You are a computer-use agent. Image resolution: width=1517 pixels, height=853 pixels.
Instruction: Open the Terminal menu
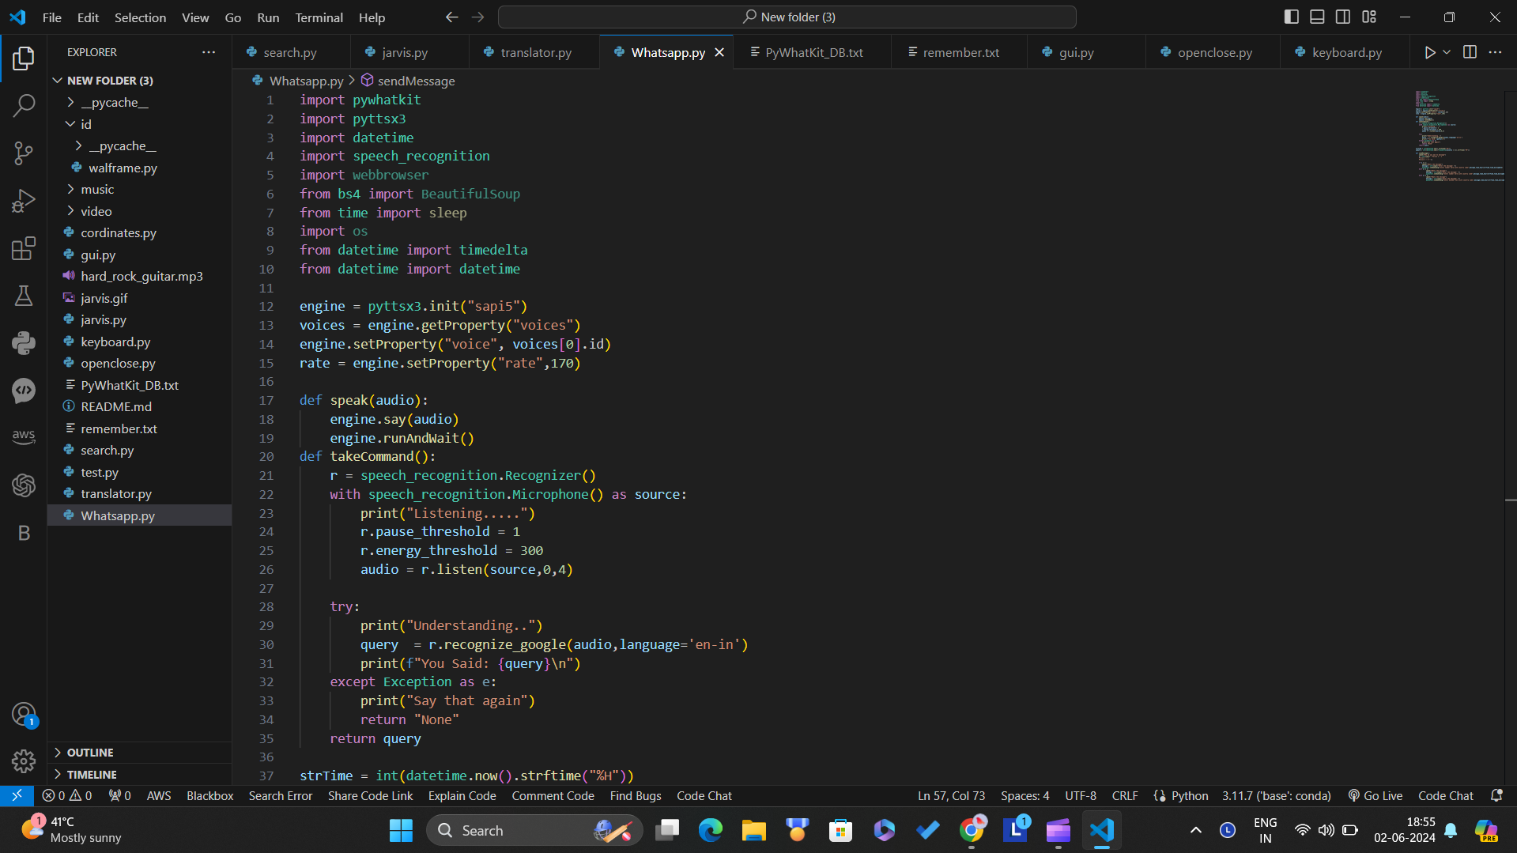(x=319, y=17)
